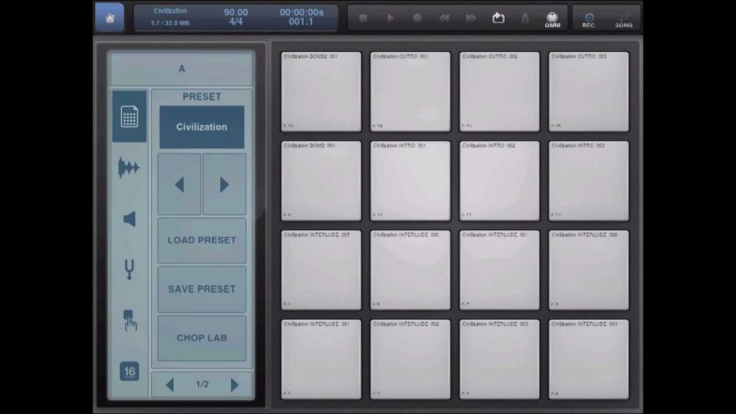Open the speaker amp tab
Image resolution: width=736 pixels, height=414 pixels.
(129, 218)
